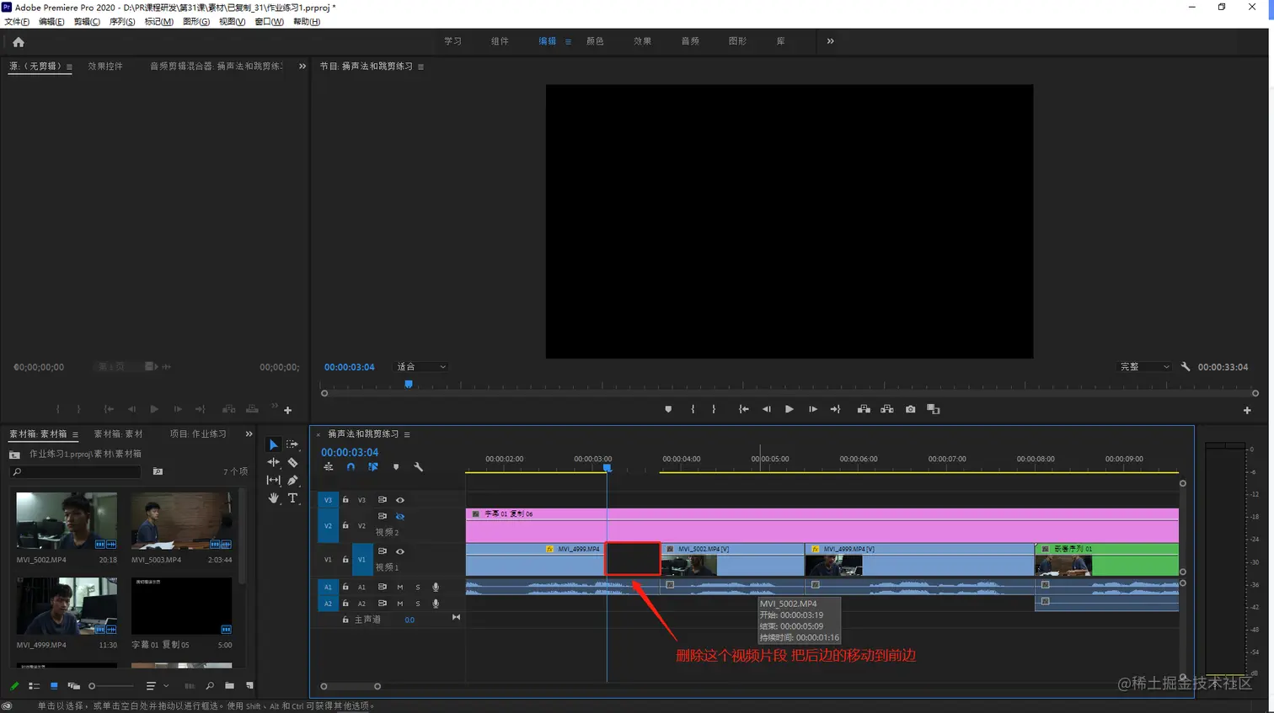
Task: Expand workspace overflow chevron
Action: [x=830, y=41]
